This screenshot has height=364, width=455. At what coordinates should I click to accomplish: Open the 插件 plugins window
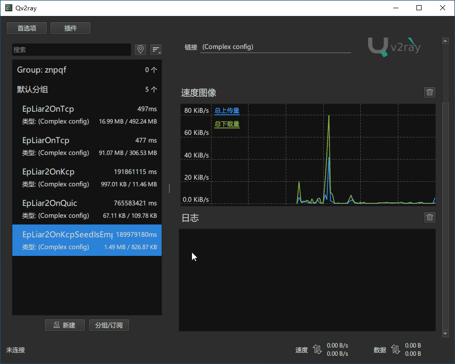coord(70,28)
